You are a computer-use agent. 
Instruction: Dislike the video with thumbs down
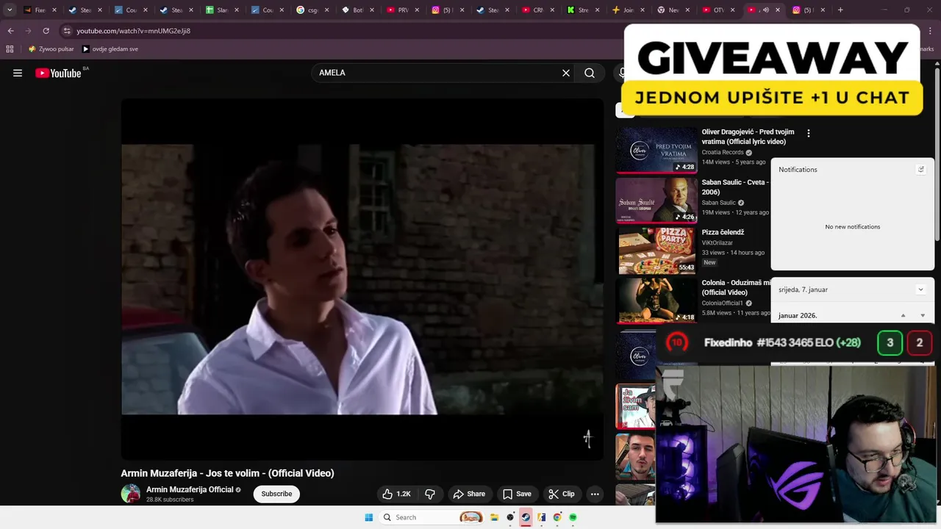(430, 494)
